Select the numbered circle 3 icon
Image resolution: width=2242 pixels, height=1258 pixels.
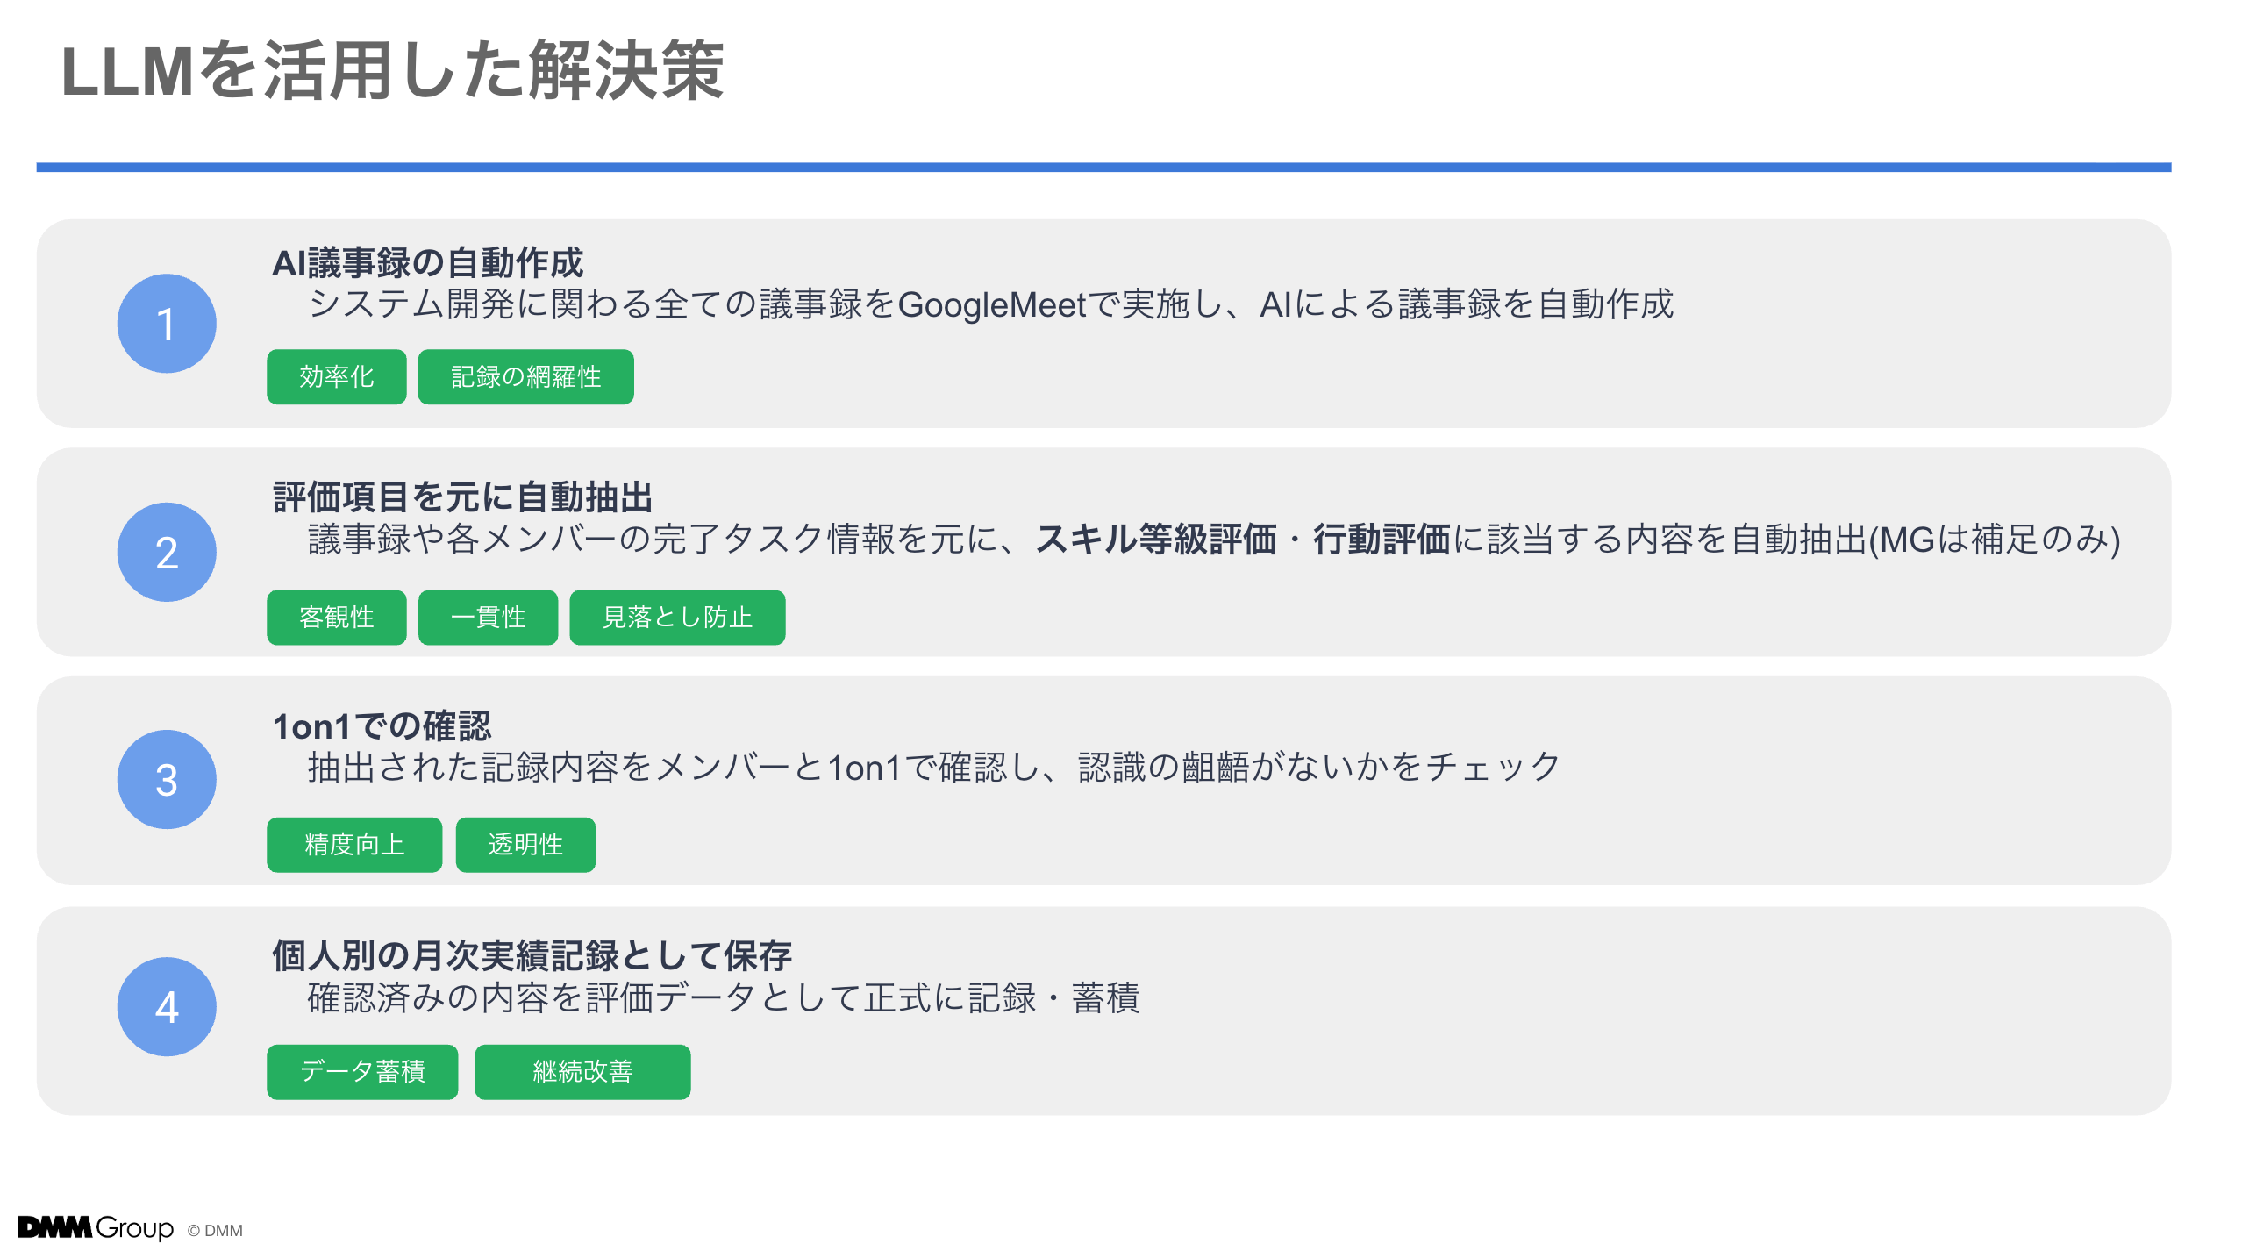[x=166, y=779]
